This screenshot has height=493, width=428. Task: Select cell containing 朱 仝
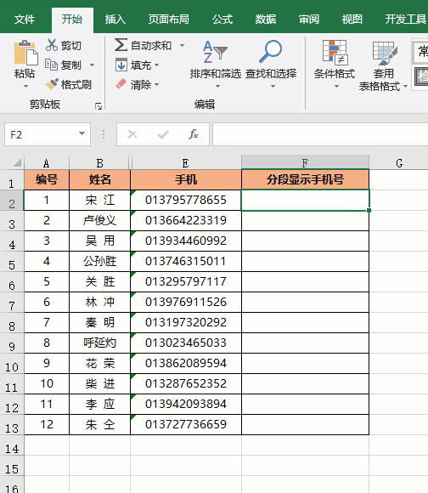click(x=99, y=424)
